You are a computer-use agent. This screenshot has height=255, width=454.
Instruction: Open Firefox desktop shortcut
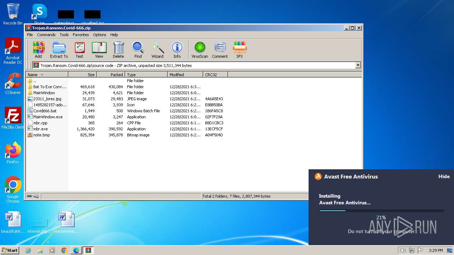point(13,153)
